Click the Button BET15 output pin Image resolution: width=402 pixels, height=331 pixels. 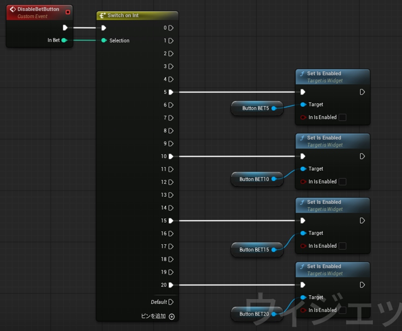[x=274, y=250]
